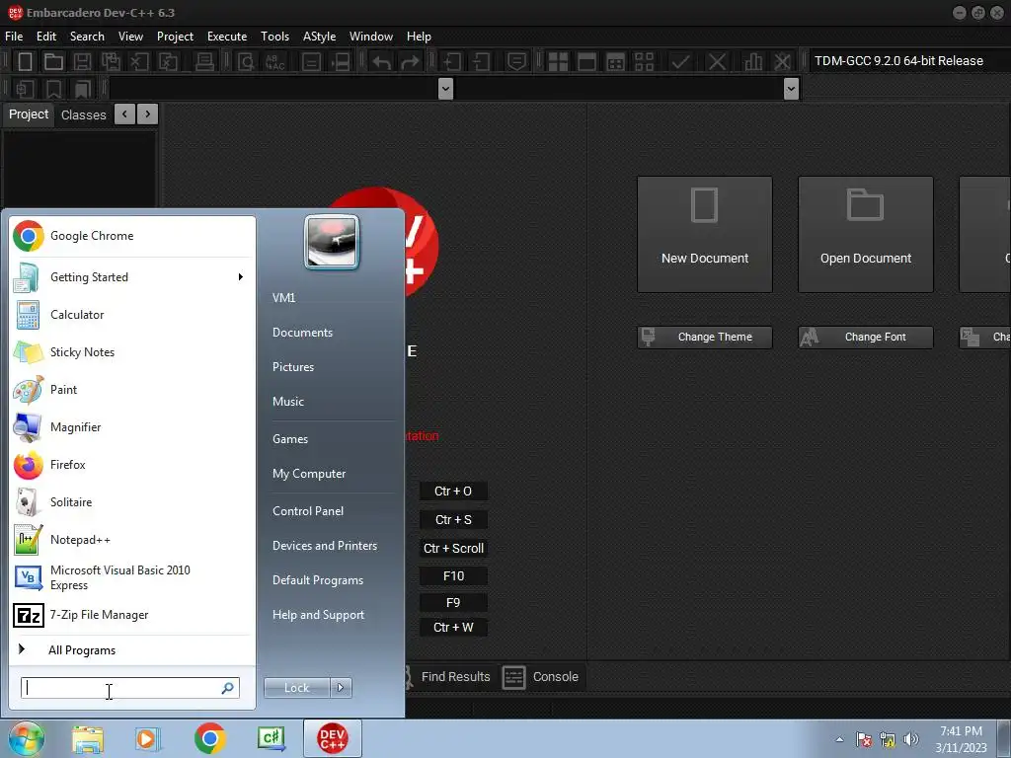
Task: Click the Indent toolbar icon
Action: [452, 61]
